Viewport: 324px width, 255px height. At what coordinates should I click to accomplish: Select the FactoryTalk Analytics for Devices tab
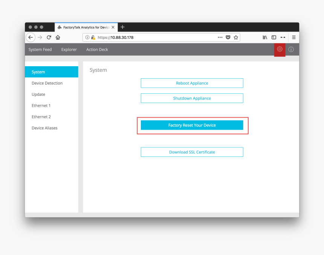tap(86, 27)
